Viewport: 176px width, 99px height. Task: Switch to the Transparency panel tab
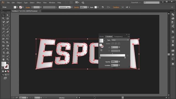click(x=118, y=37)
